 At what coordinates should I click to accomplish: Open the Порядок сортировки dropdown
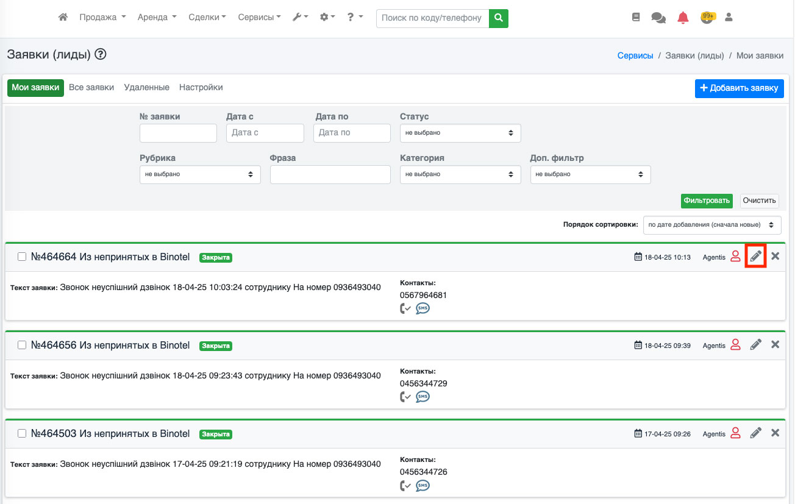coord(711,225)
